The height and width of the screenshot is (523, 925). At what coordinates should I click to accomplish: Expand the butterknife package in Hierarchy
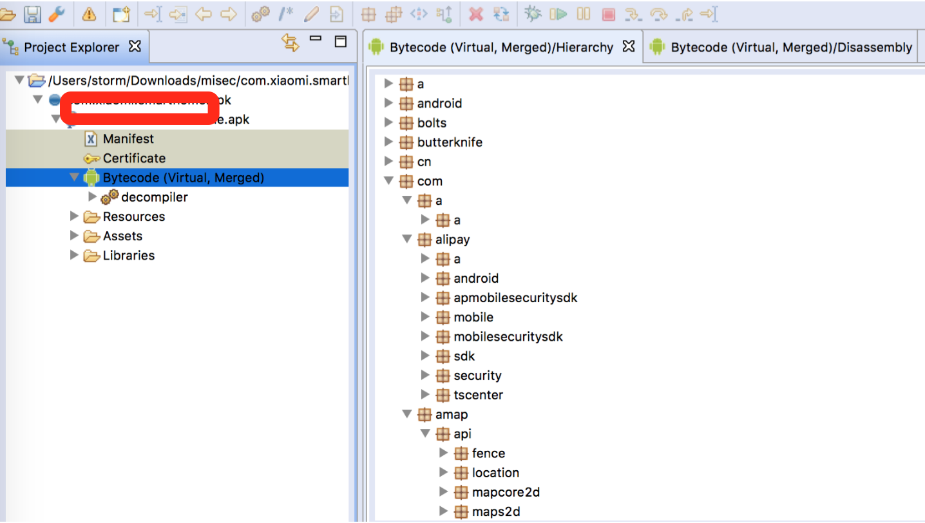point(389,142)
